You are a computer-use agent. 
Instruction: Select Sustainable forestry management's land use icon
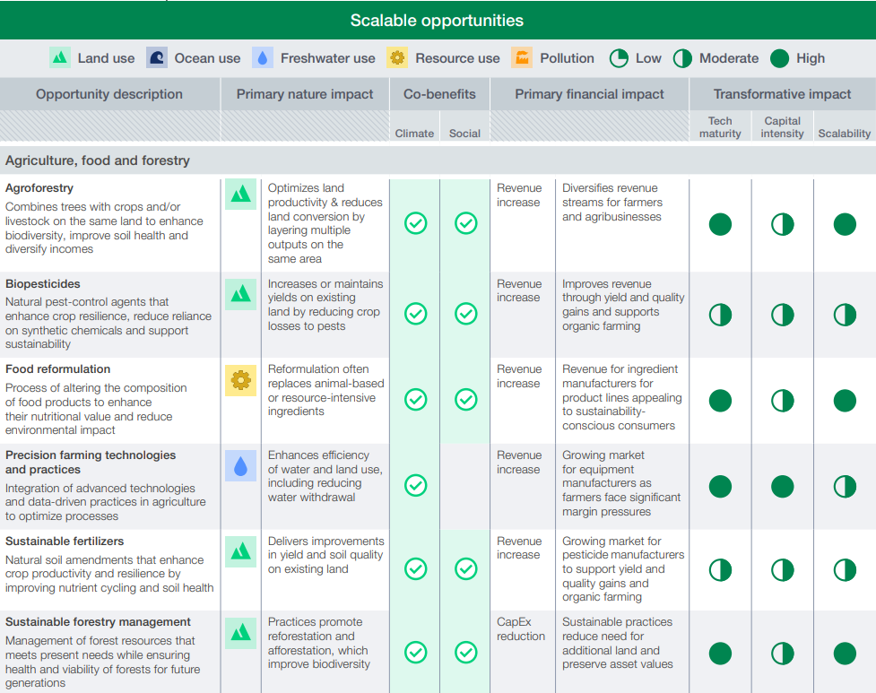[x=240, y=632]
